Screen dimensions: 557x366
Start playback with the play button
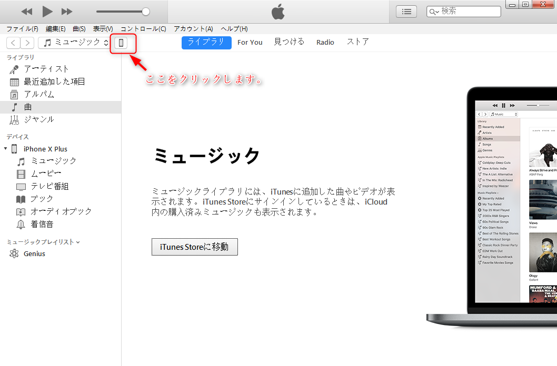pyautogui.click(x=47, y=12)
